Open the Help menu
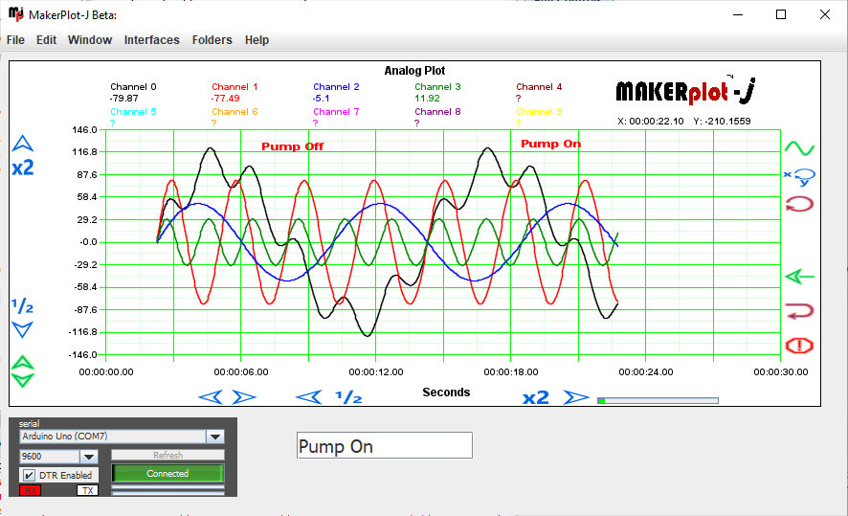The height and width of the screenshot is (516, 848). click(x=257, y=40)
